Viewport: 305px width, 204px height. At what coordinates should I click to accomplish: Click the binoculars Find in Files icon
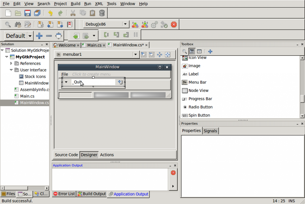pos(18,24)
